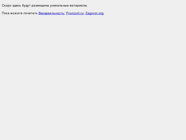Click the empty gray page area below text

coord(93,77)
